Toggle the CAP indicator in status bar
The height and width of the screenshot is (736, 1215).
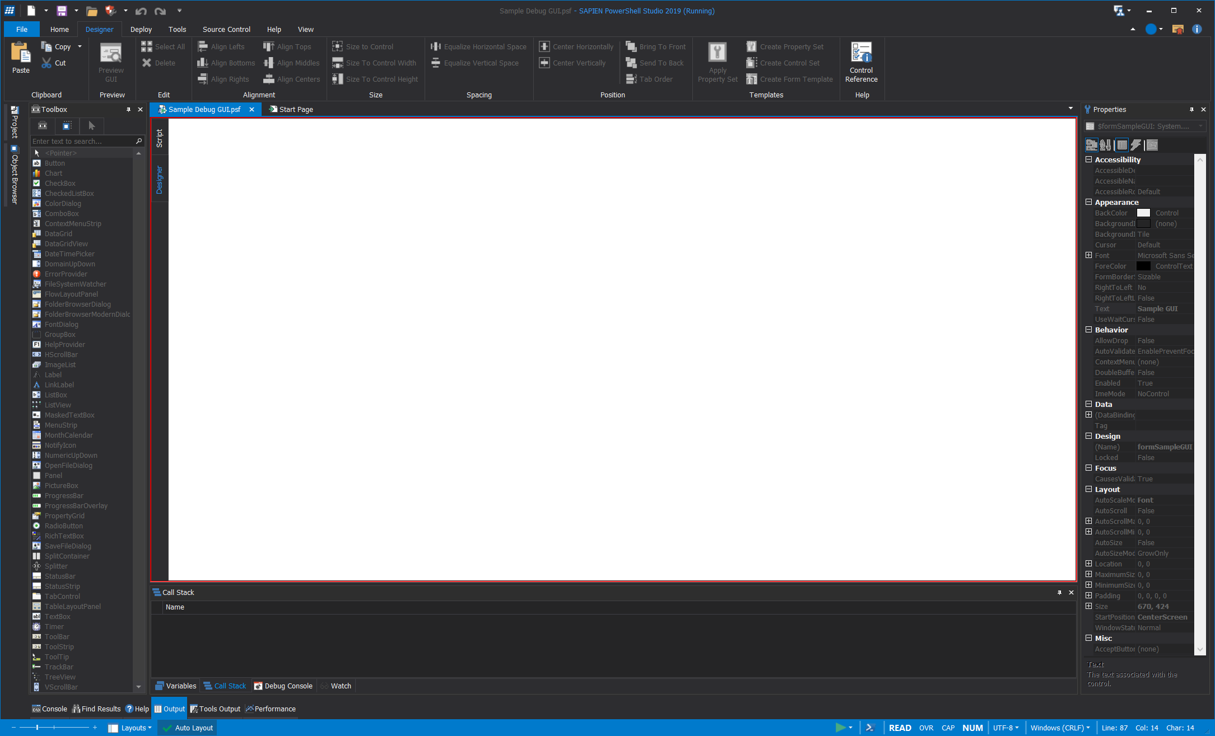pyautogui.click(x=948, y=728)
